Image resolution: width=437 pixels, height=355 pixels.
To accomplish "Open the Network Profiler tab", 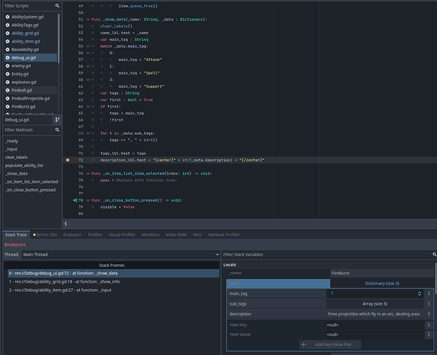I will tap(223, 234).
